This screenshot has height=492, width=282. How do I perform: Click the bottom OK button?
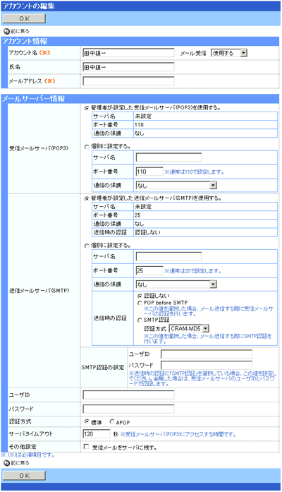coord(24,476)
